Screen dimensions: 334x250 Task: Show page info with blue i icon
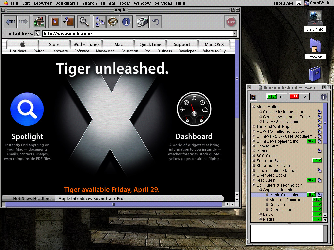[x=126, y=22]
